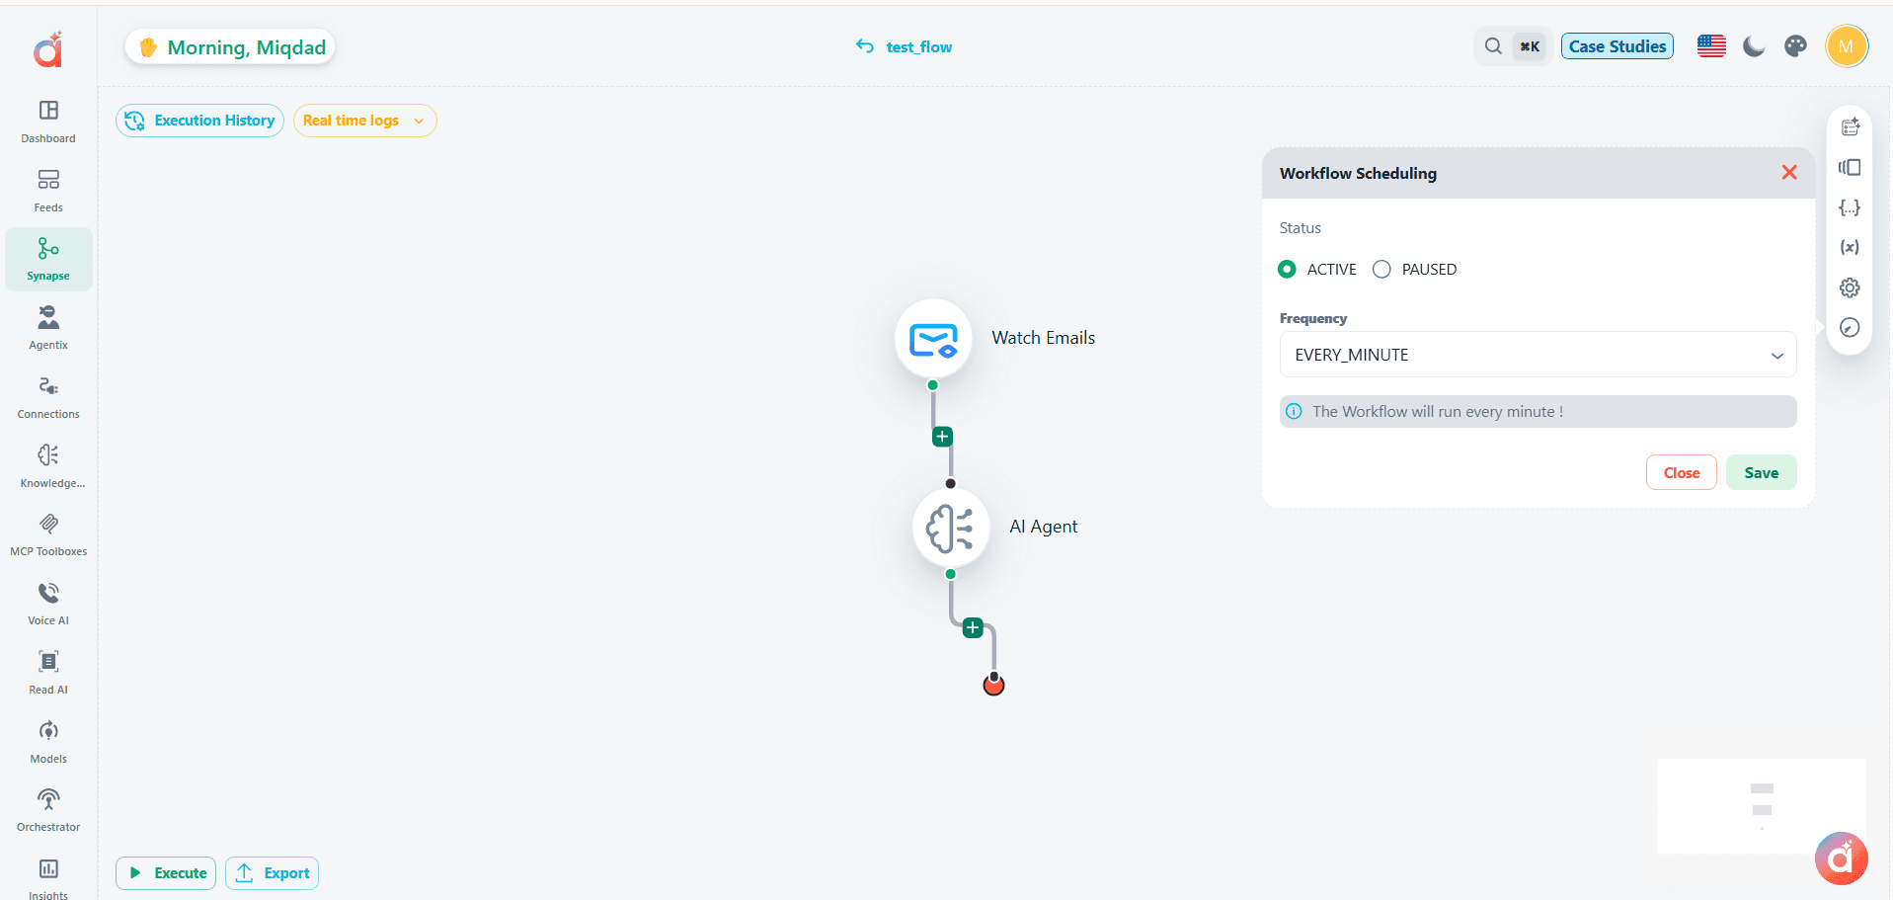Image resolution: width=1893 pixels, height=900 pixels.
Task: Open the theme palette icon
Action: tap(1796, 46)
